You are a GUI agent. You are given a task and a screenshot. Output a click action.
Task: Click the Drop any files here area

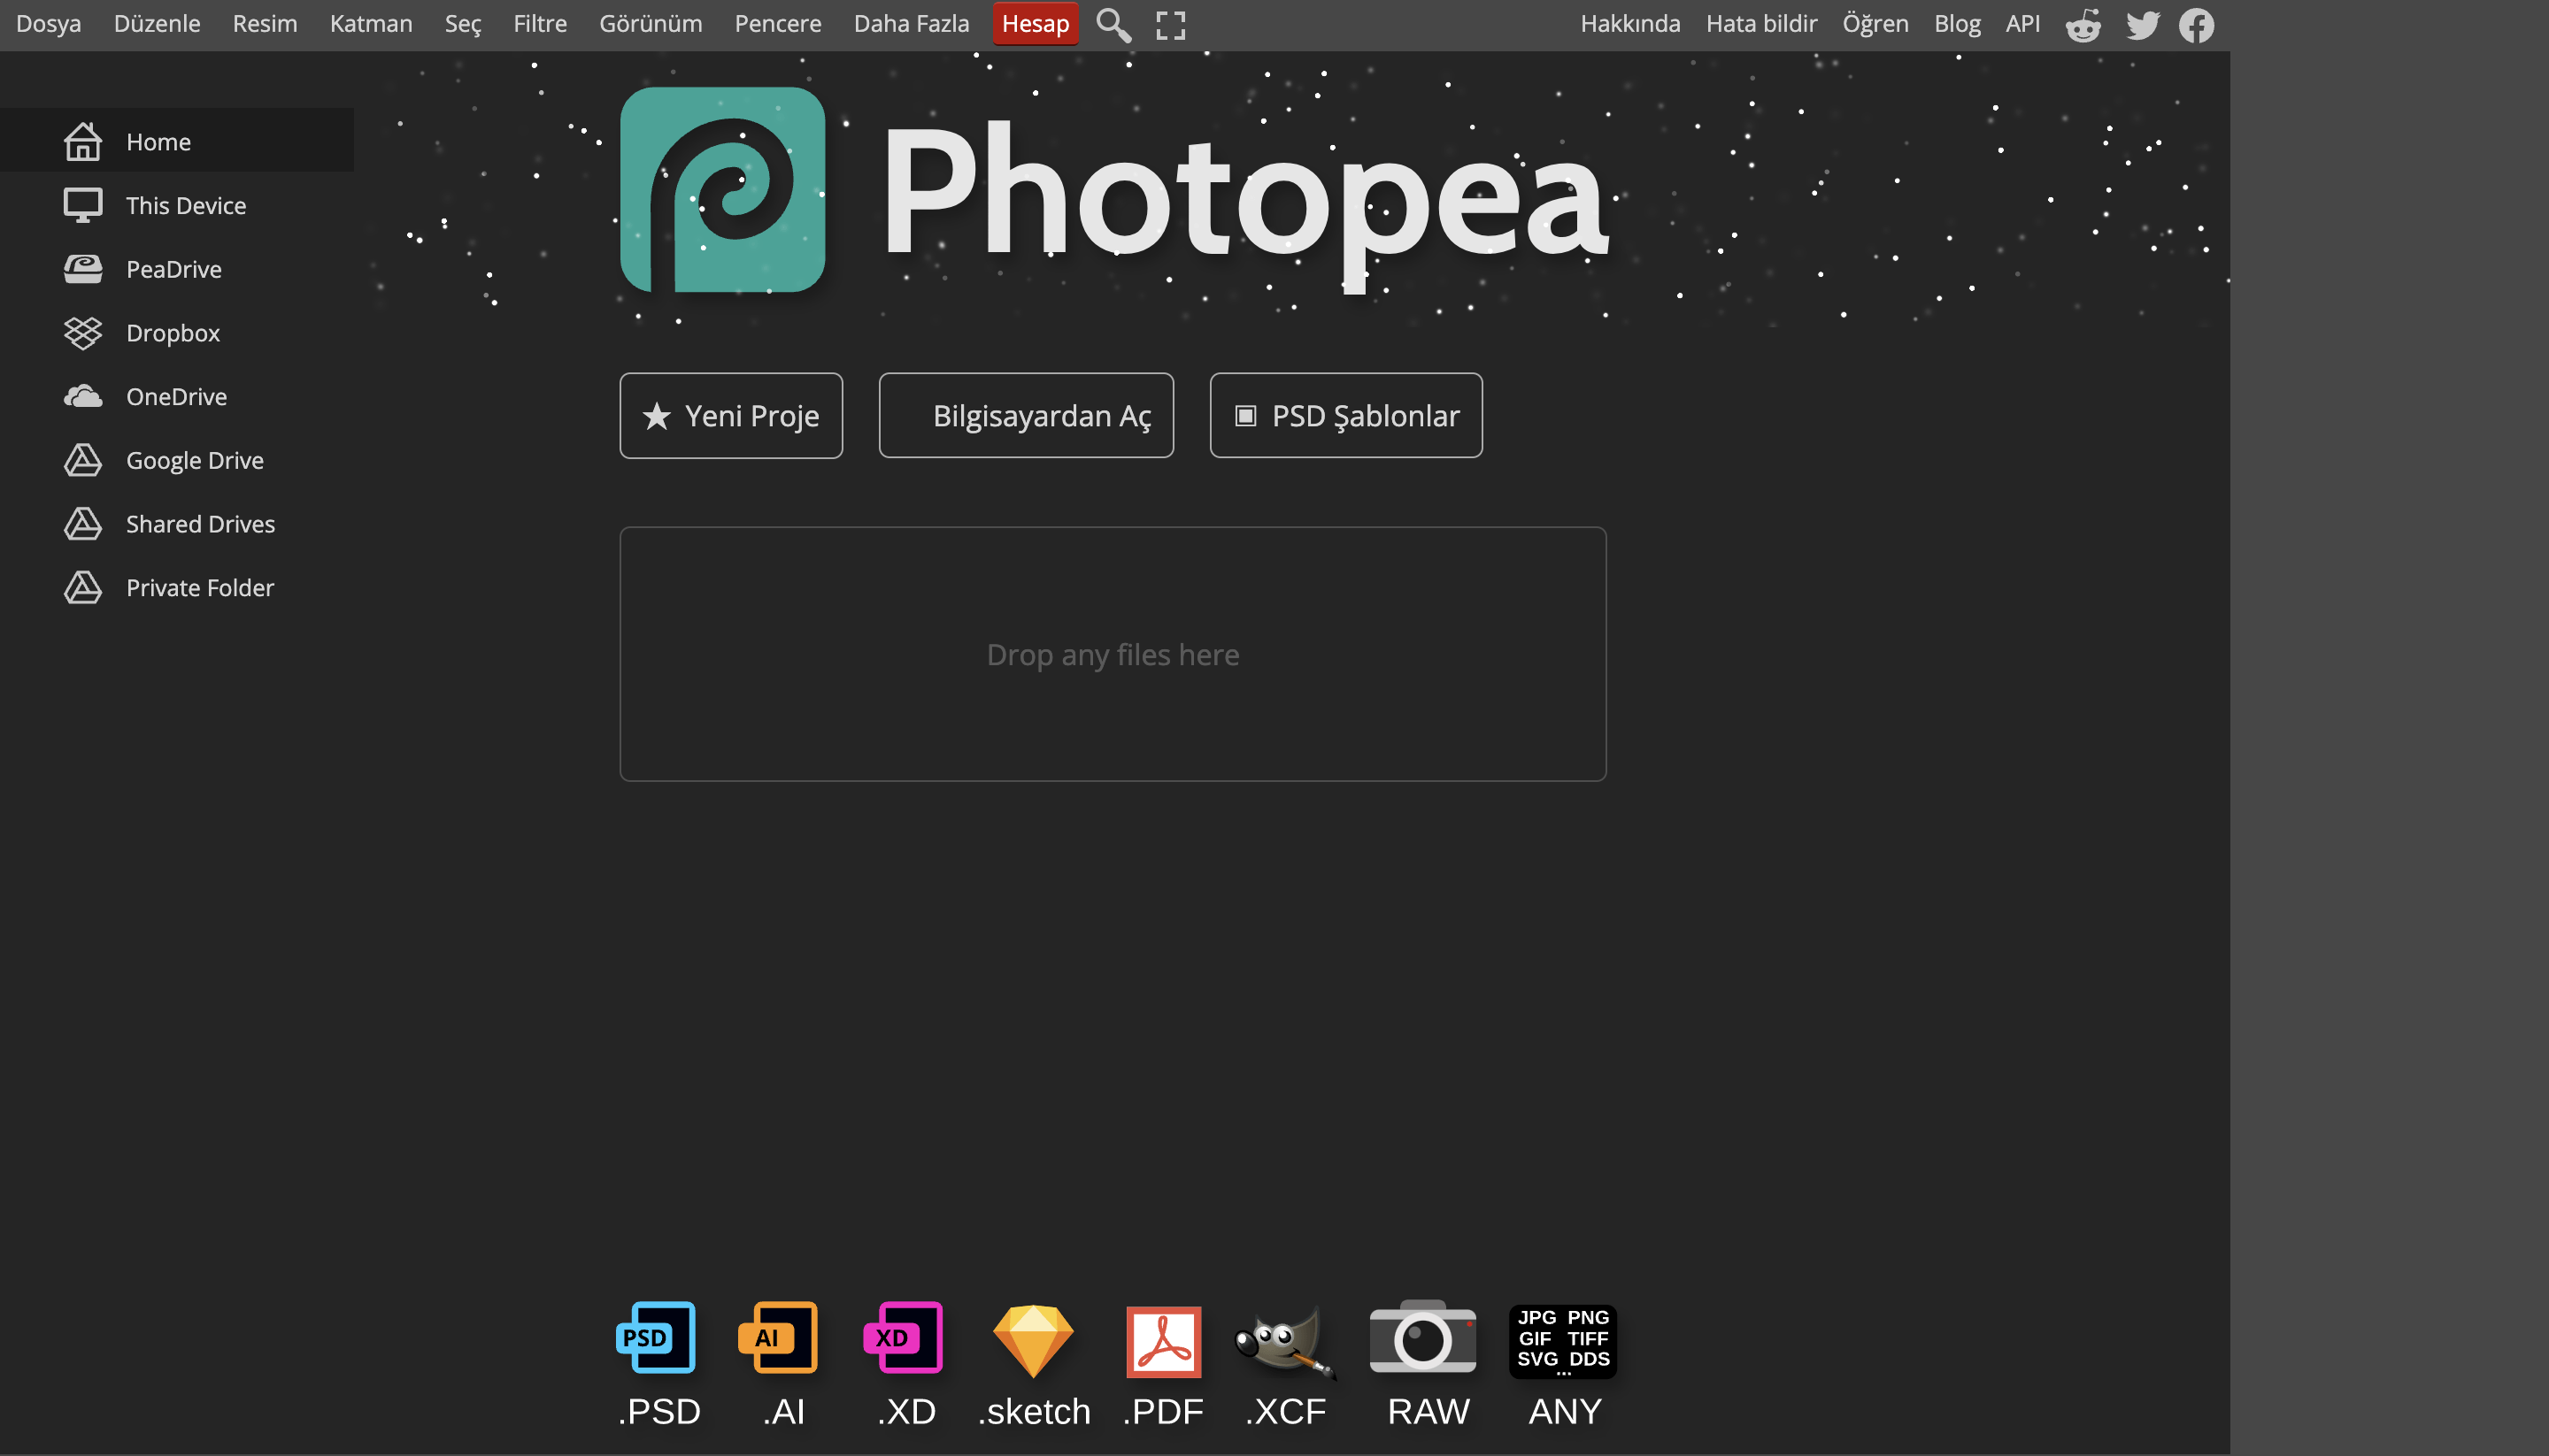click(1113, 654)
